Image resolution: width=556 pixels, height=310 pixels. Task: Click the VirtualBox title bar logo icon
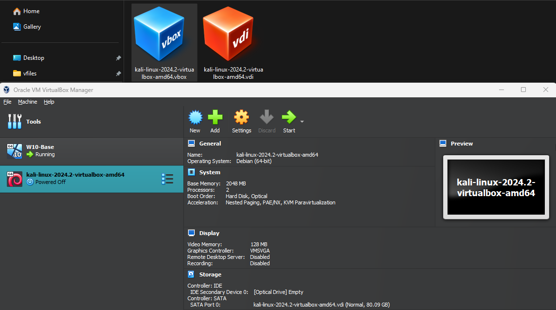[6, 90]
